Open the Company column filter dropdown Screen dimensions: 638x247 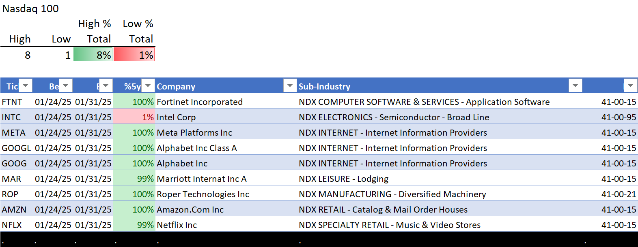(x=290, y=86)
